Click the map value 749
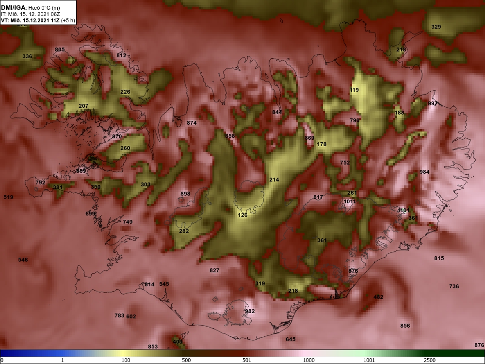The height and width of the screenshot is (364, 485). (x=128, y=222)
